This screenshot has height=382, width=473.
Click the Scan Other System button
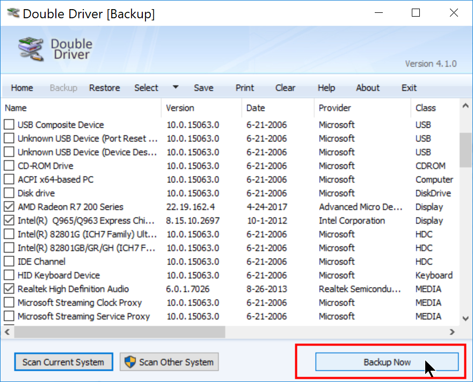(169, 362)
